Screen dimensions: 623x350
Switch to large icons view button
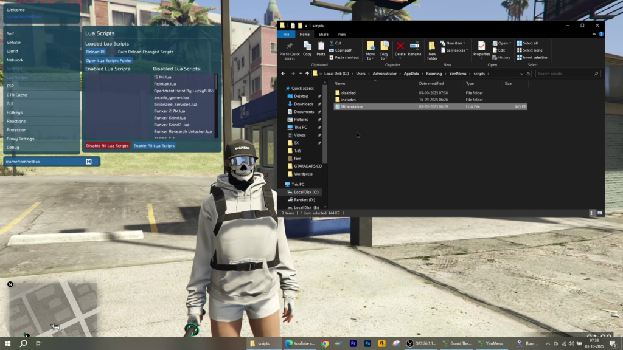tap(599, 213)
